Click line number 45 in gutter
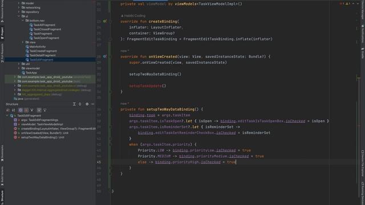The width and height of the screenshot is (365, 205). pos(99,162)
